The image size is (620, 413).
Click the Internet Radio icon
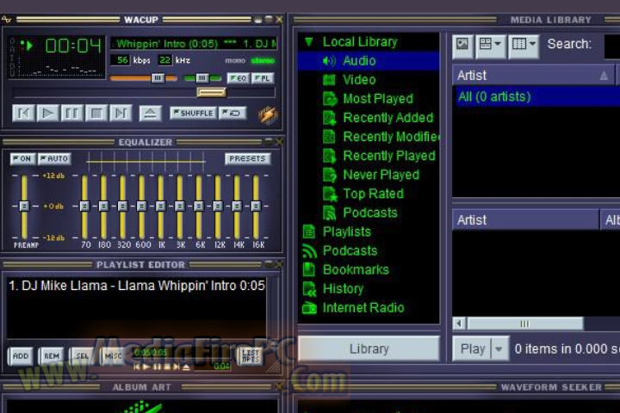[x=309, y=307]
